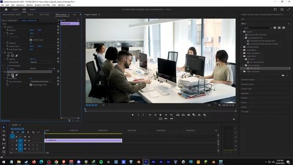
Task: Select the Selection tool arrow
Action: point(4,127)
